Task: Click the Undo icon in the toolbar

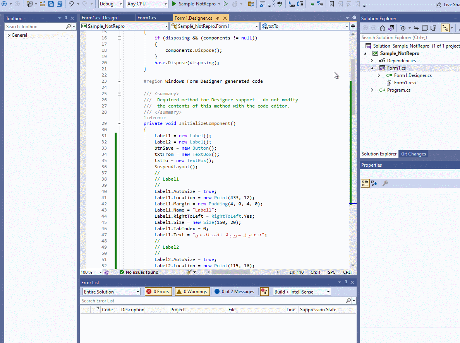Action: (71, 3)
